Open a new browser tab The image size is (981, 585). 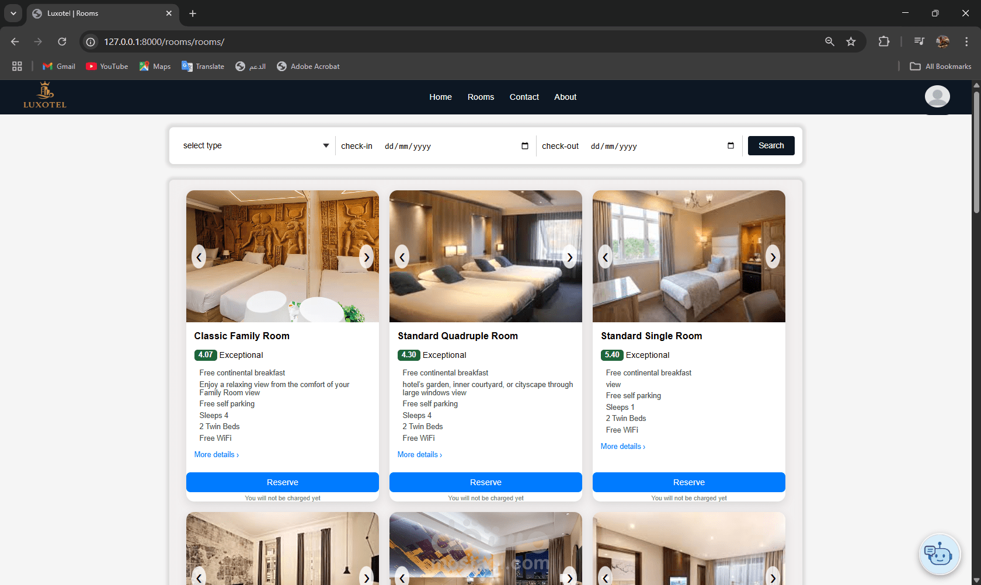point(193,13)
